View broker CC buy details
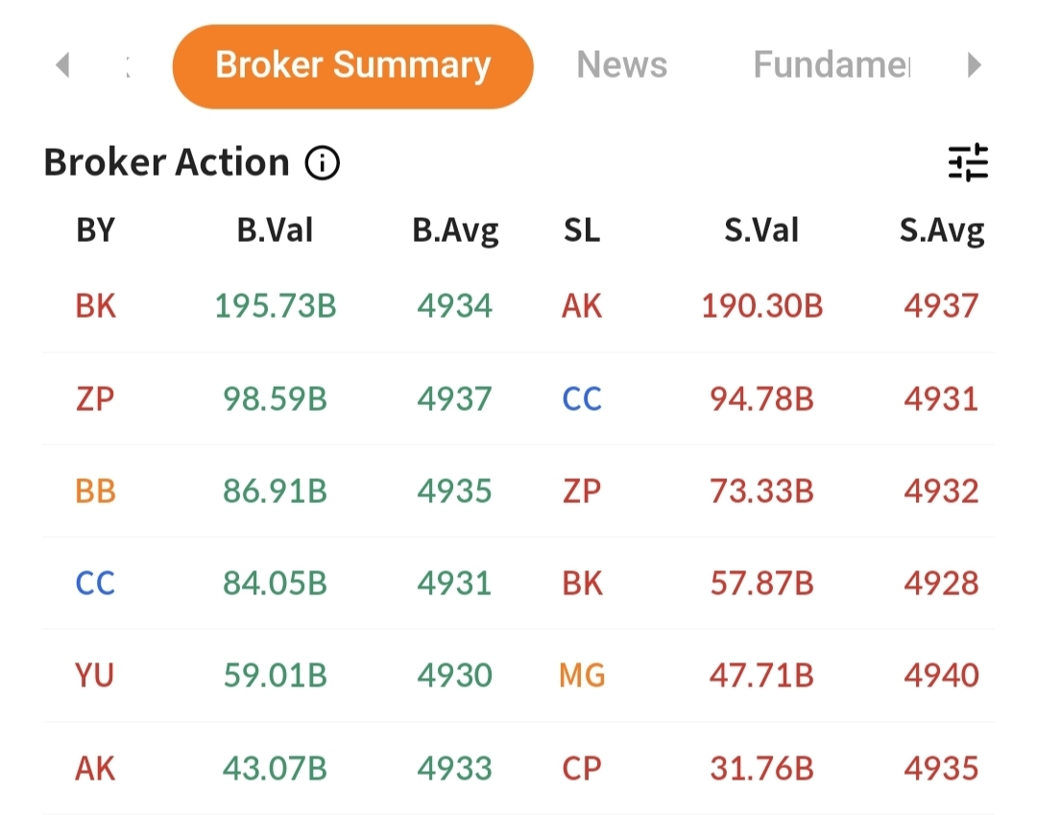The width and height of the screenshot is (1037, 815). tap(94, 583)
